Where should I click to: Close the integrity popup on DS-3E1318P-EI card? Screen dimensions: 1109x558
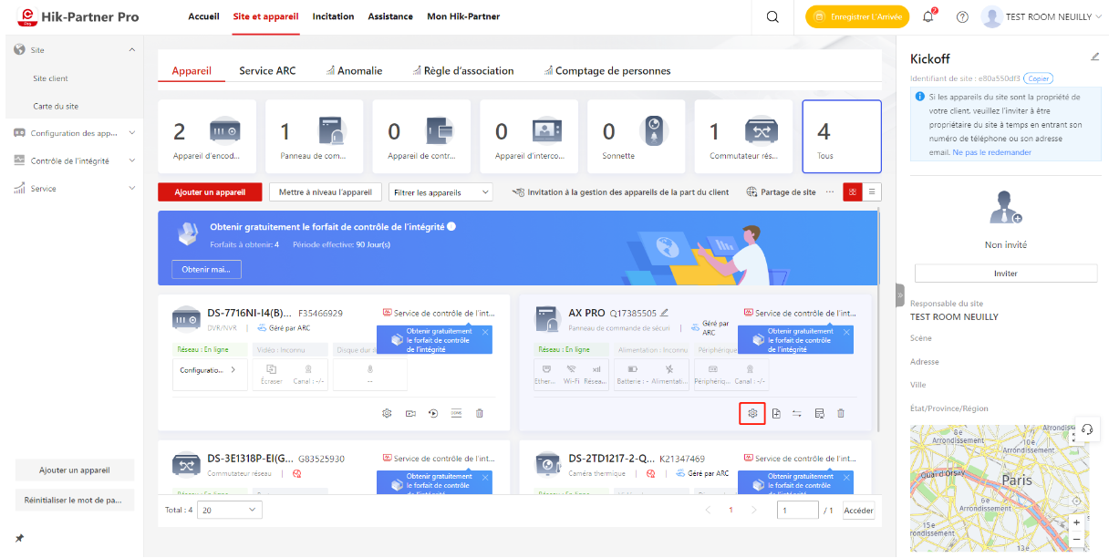485,477
